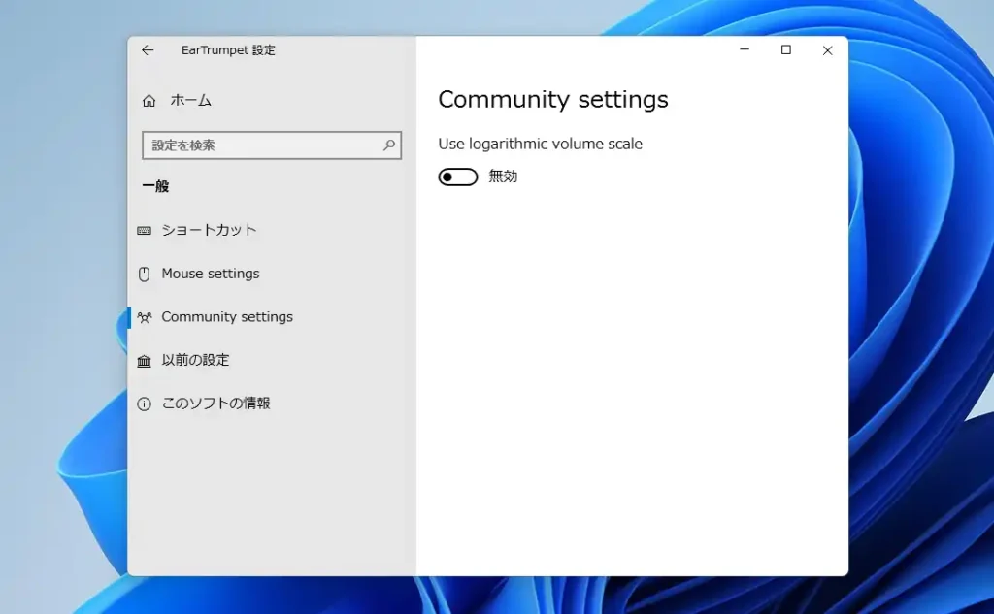Enable the logarithmic volume scale toggle
This screenshot has height=614, width=994.
[x=457, y=177]
